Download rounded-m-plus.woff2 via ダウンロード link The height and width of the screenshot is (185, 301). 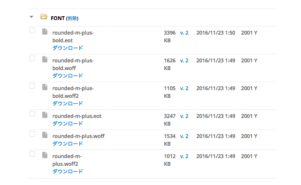67,171
